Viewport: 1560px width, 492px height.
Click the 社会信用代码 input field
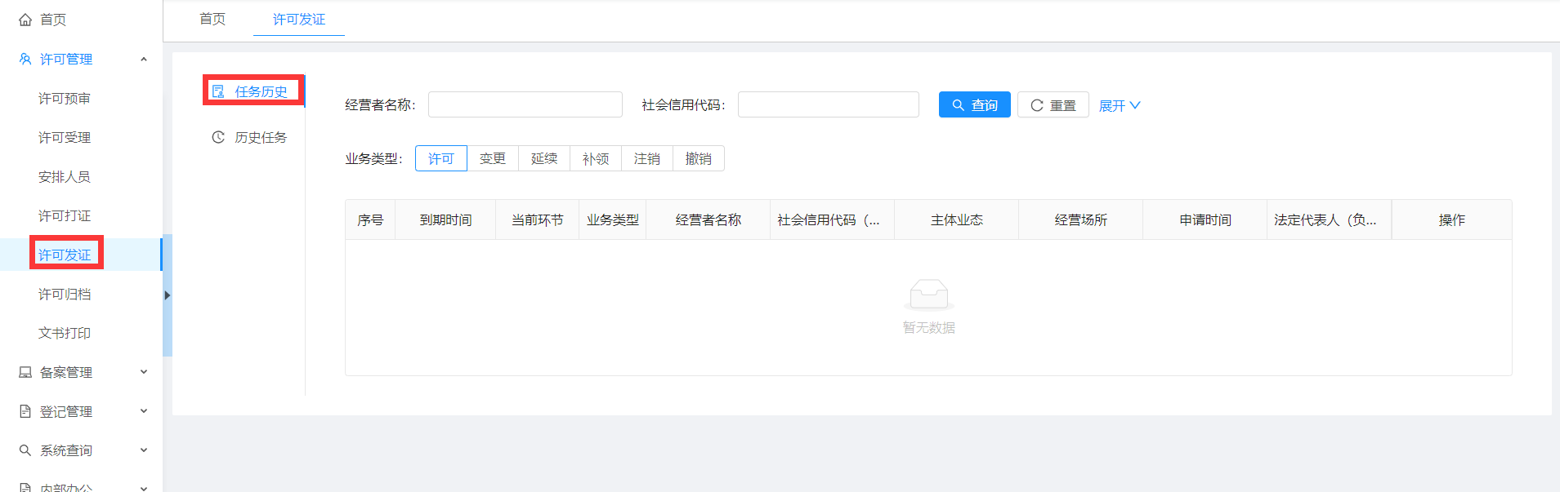828,104
